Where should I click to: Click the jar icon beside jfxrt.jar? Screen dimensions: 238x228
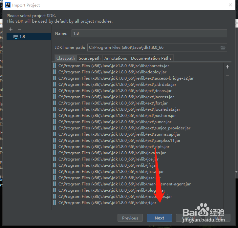(x=54, y=103)
